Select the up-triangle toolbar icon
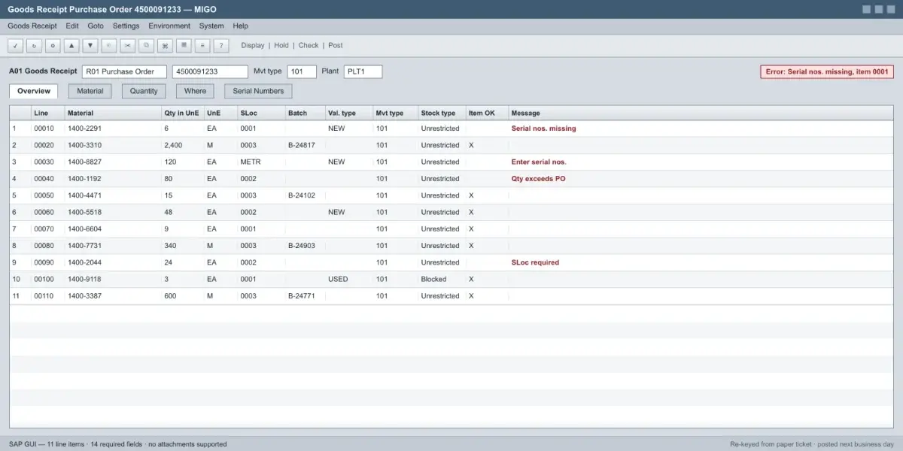The image size is (903, 451). 71,45
